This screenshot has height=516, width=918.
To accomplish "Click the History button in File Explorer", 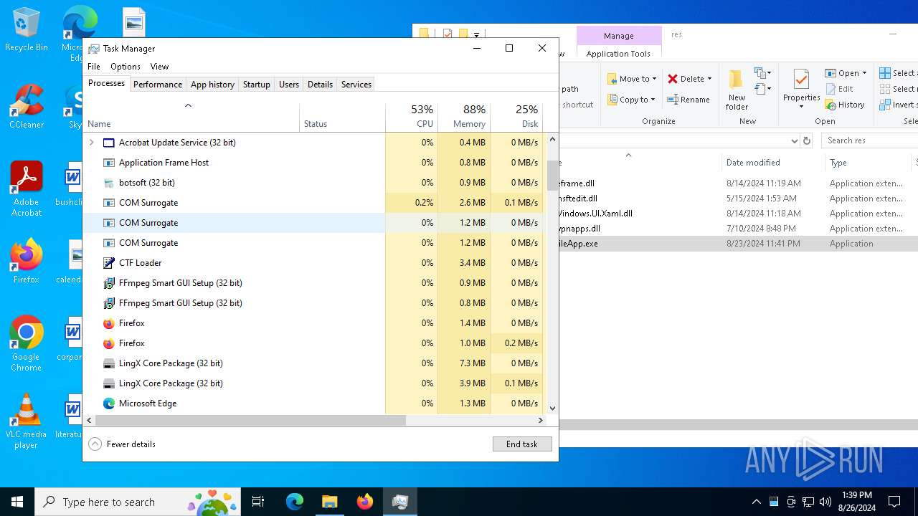I will tap(845, 105).
